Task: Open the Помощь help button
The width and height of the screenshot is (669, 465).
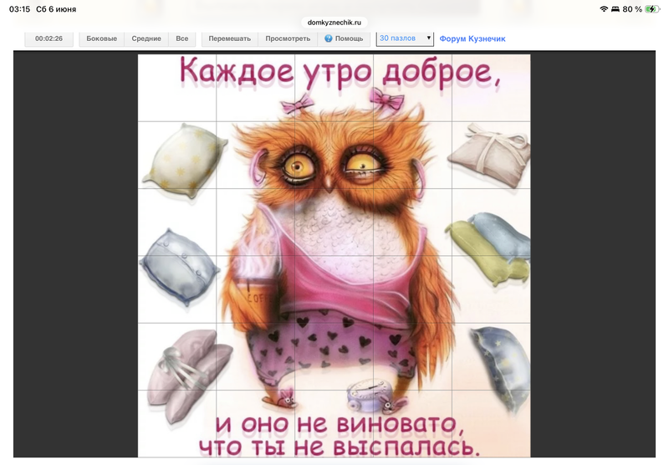Action: [x=344, y=38]
